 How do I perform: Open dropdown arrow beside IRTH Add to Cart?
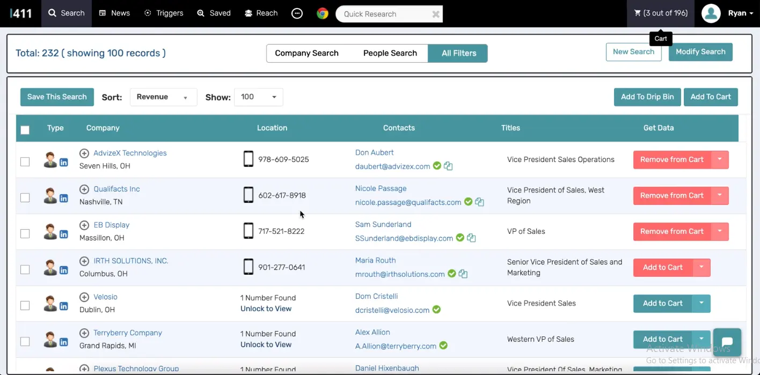pos(701,267)
